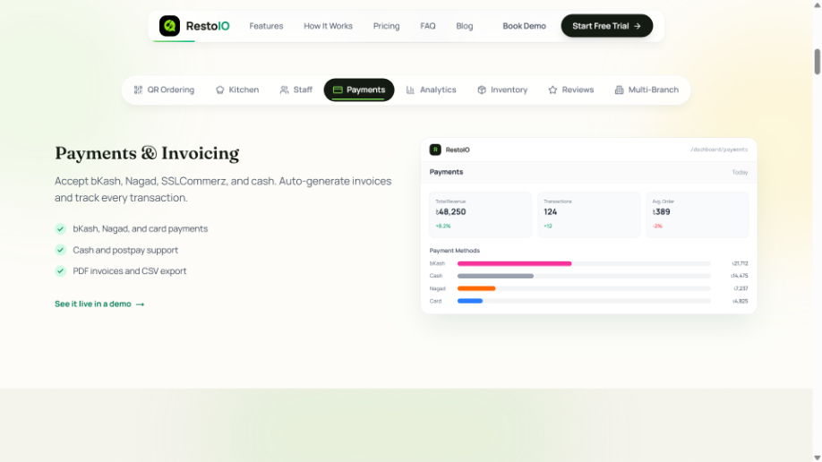Switch to the QR Ordering tab
Image resolution: width=822 pixels, height=462 pixels.
click(x=164, y=90)
